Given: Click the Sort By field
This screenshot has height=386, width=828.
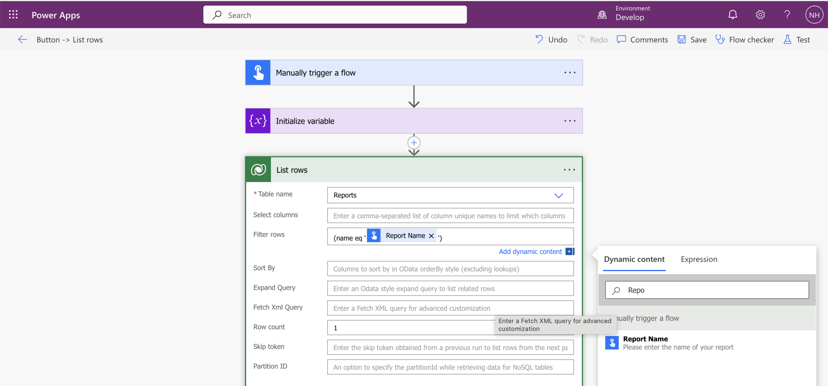Looking at the screenshot, I should pyautogui.click(x=450, y=269).
